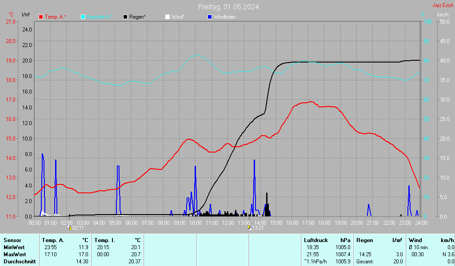Image resolution: width=455 pixels, height=266 pixels.
Task: Click the 'Sensor' table header
Action: [x=12, y=240]
